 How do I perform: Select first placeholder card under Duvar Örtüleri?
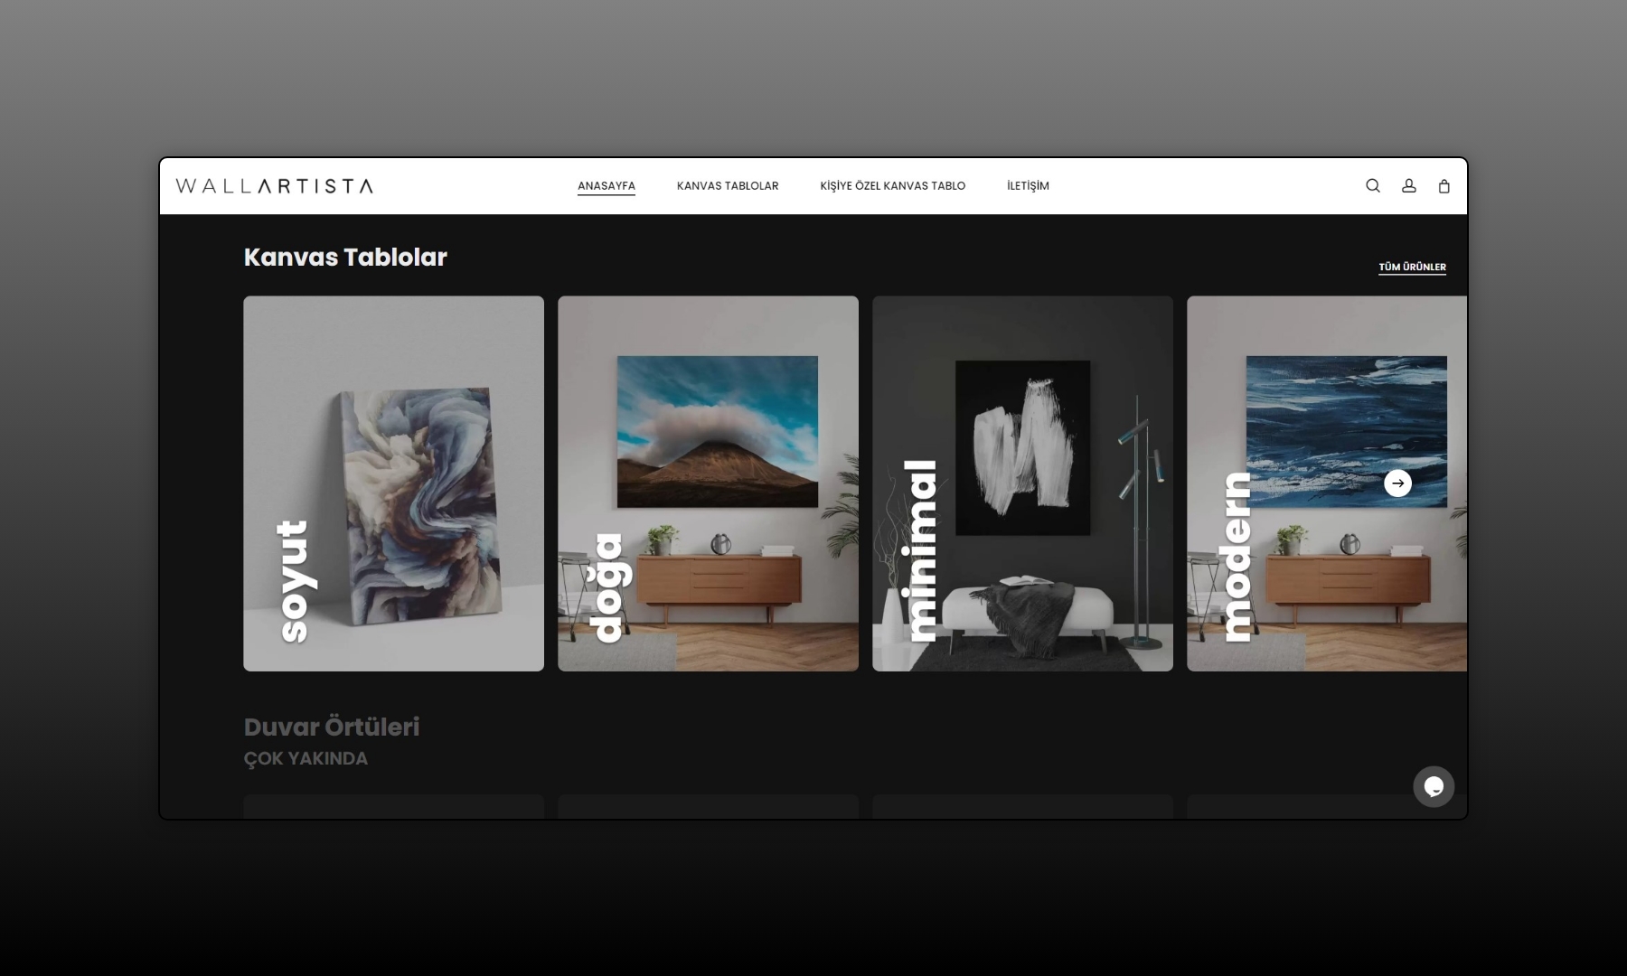393,807
